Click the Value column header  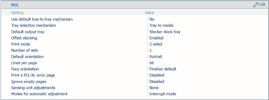coord(149,13)
